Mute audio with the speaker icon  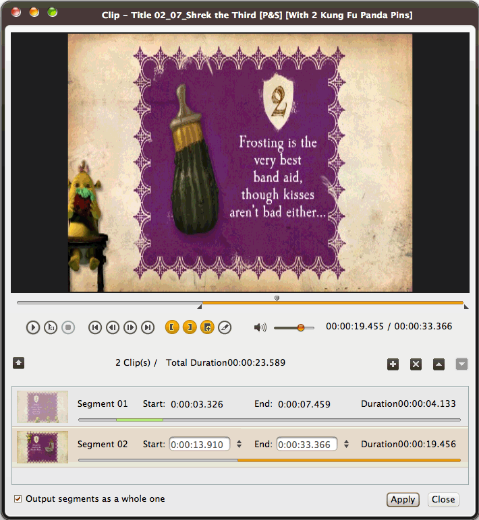pyautogui.click(x=260, y=327)
